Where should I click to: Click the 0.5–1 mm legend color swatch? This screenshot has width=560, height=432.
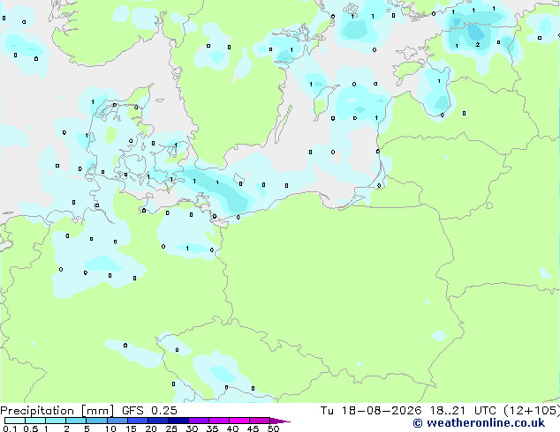[x=35, y=421]
